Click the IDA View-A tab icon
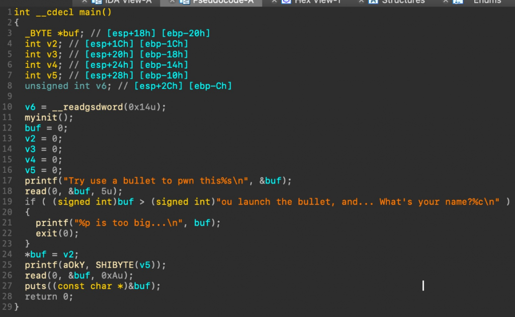The height and width of the screenshot is (317, 515). (97, 2)
